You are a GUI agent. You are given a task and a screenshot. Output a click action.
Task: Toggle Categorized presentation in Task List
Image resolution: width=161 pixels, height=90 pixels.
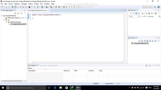(136, 13)
